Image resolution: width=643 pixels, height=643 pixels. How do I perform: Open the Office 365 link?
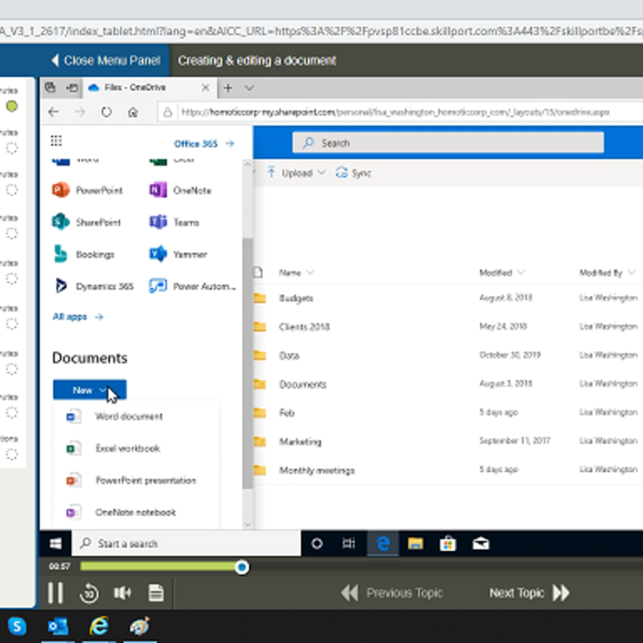(204, 144)
